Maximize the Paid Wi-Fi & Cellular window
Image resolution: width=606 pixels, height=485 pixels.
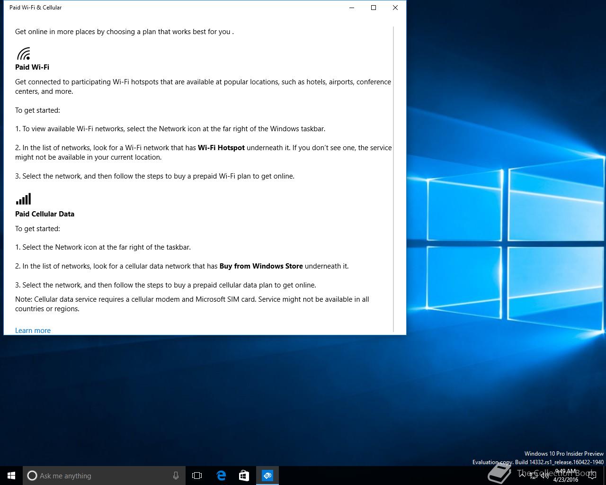pos(374,8)
